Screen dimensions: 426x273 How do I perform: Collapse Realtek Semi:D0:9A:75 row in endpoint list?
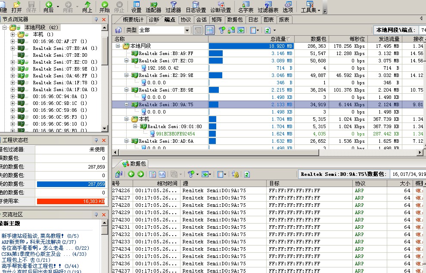[127, 104]
